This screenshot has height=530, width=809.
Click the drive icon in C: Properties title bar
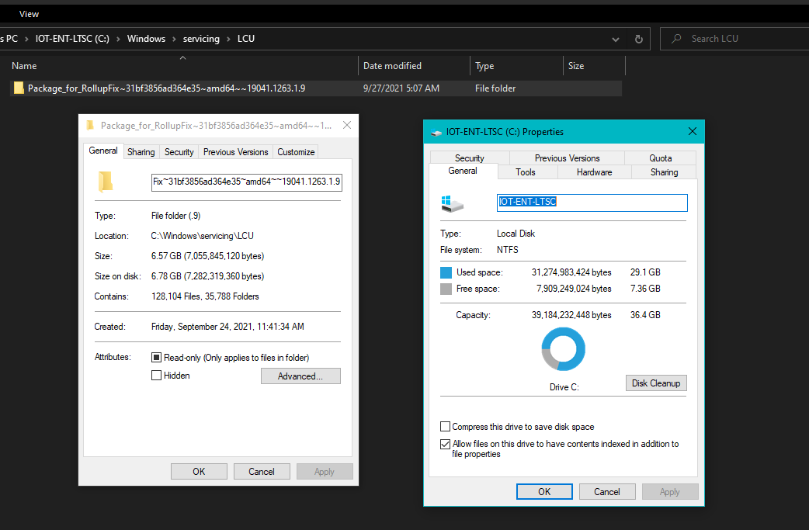[436, 133]
